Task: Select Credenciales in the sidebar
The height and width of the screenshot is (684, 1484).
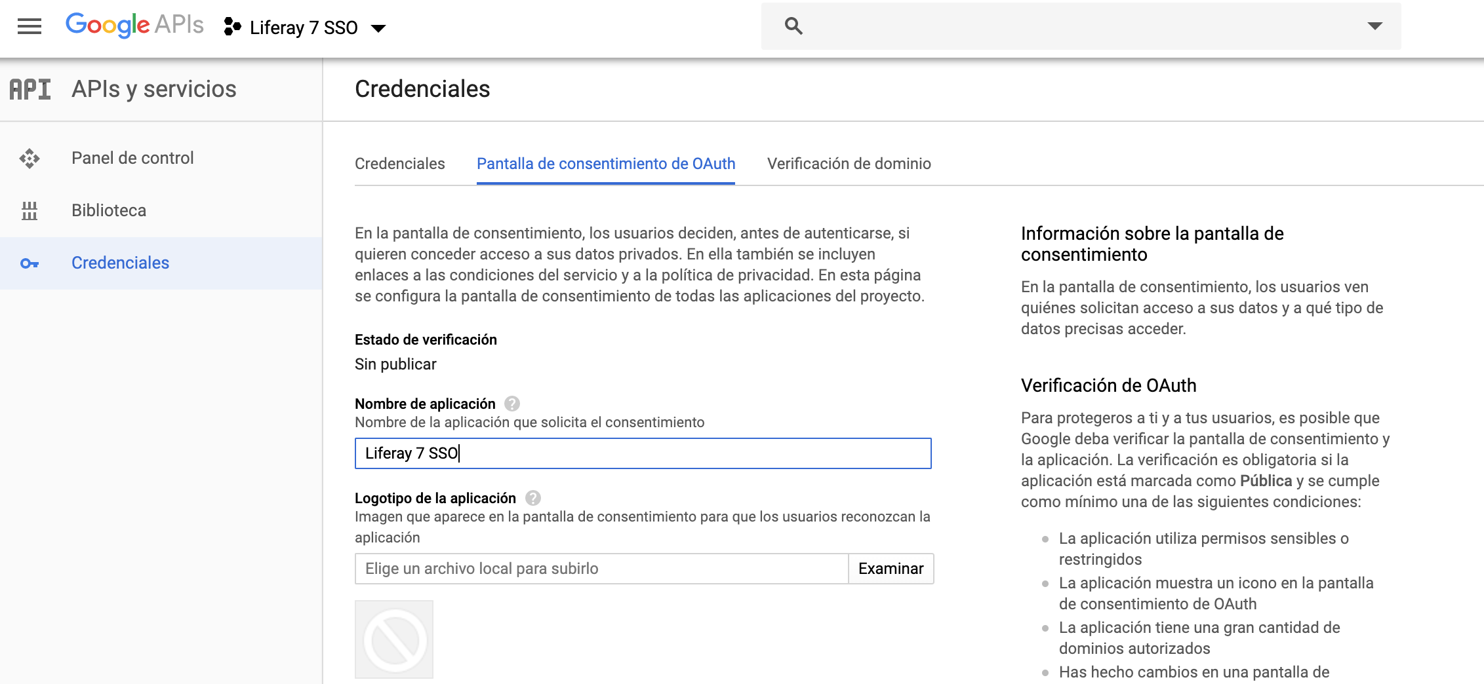Action: click(161, 263)
